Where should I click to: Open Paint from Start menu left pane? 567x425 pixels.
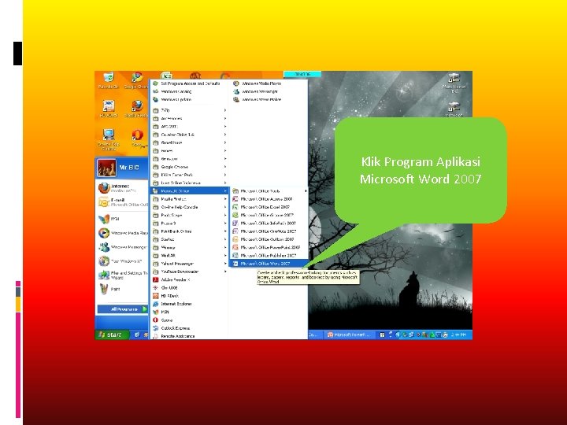(123, 289)
